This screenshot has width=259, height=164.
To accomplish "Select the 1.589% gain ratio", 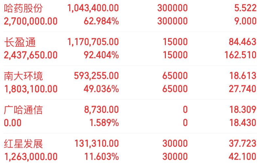I will (x=104, y=123).
